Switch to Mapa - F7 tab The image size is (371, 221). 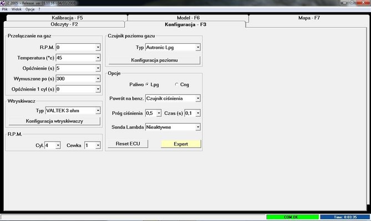click(309, 18)
